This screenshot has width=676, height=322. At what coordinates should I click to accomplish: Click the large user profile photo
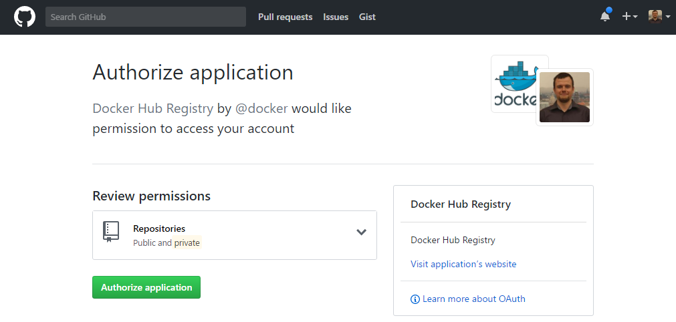click(x=564, y=98)
